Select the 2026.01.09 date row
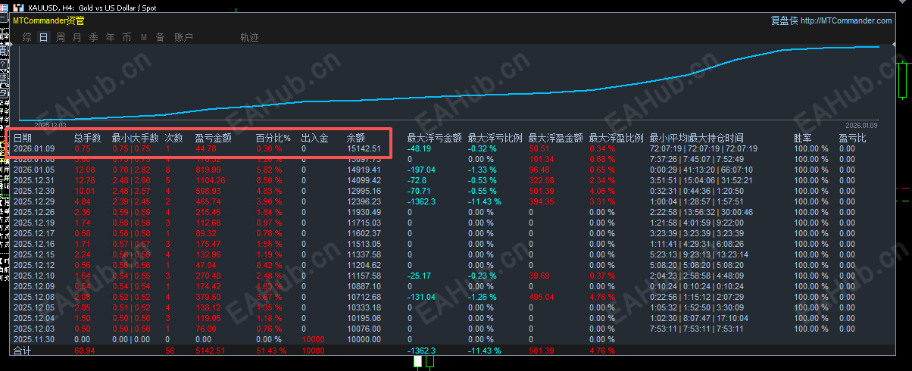912x371 pixels. pos(33,149)
